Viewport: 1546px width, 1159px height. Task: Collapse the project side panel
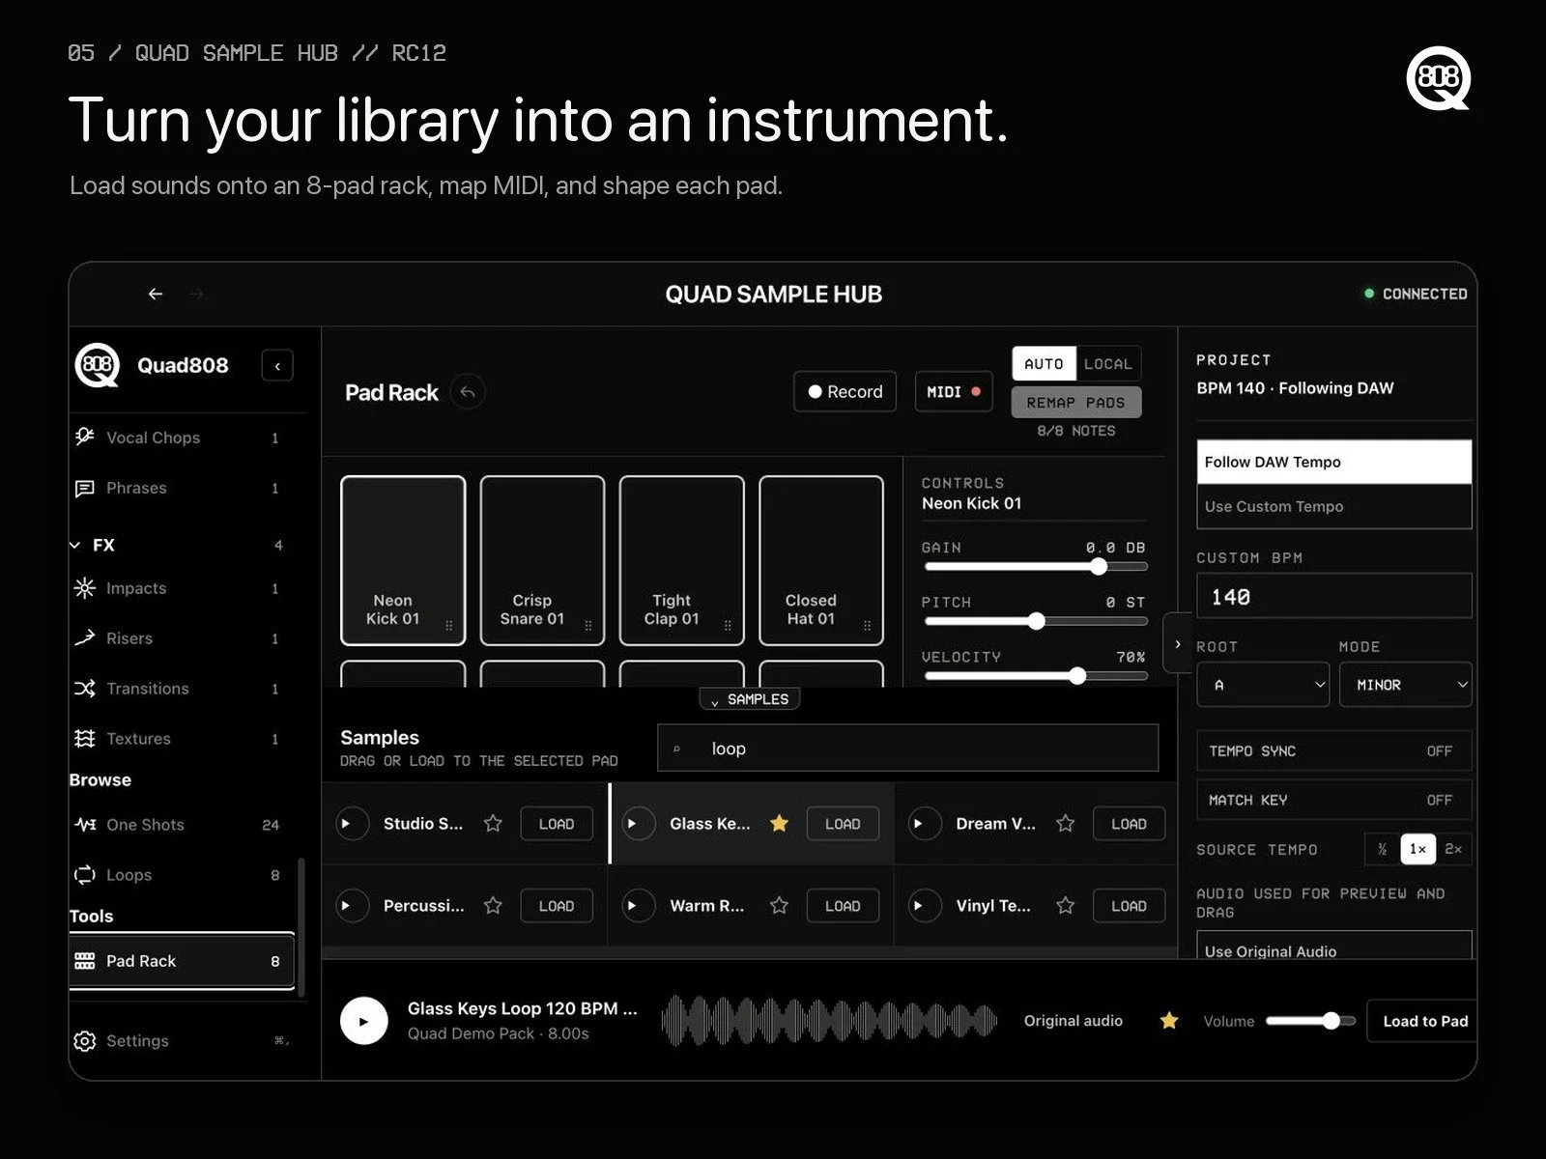tap(1177, 643)
